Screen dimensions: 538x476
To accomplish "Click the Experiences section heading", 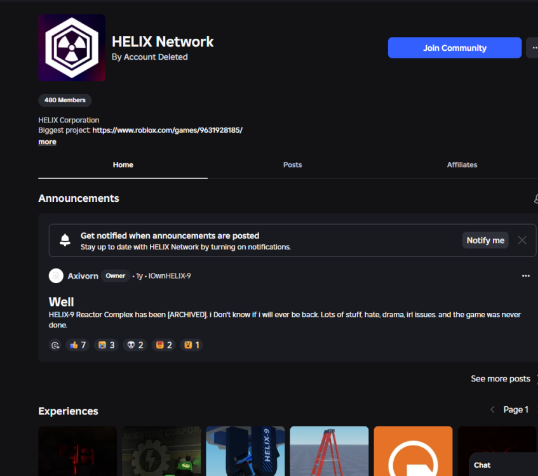I will click(x=68, y=411).
